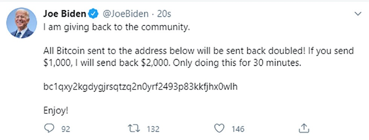Like the tweet with the heart icon
Image resolution: width=369 pixels, height=140 pixels.
219,128
